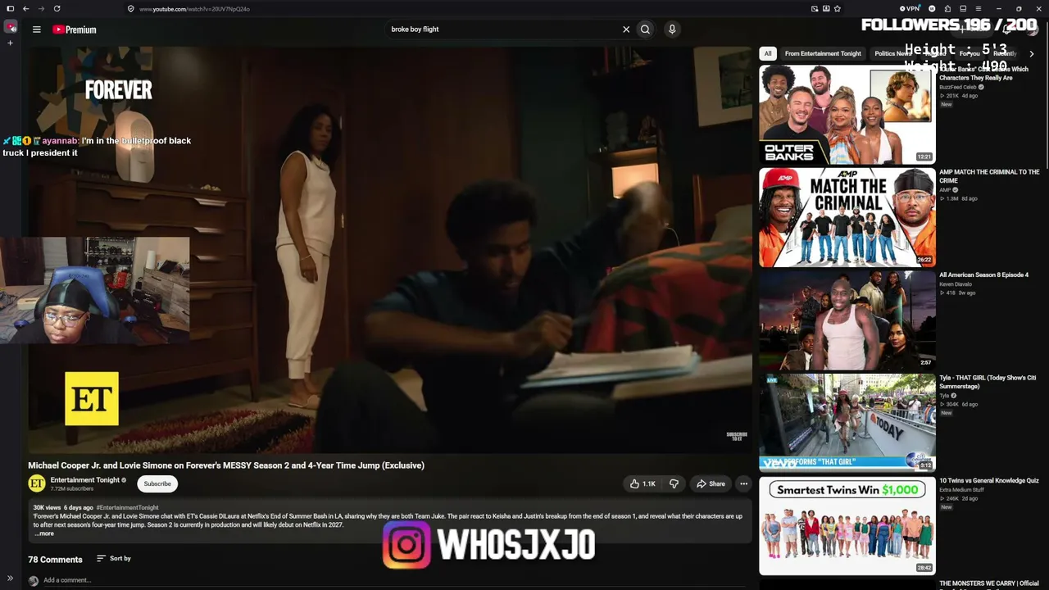This screenshot has height=590, width=1049.
Task: Filter by From Entertainment Tonight chip
Action: pyautogui.click(x=823, y=54)
